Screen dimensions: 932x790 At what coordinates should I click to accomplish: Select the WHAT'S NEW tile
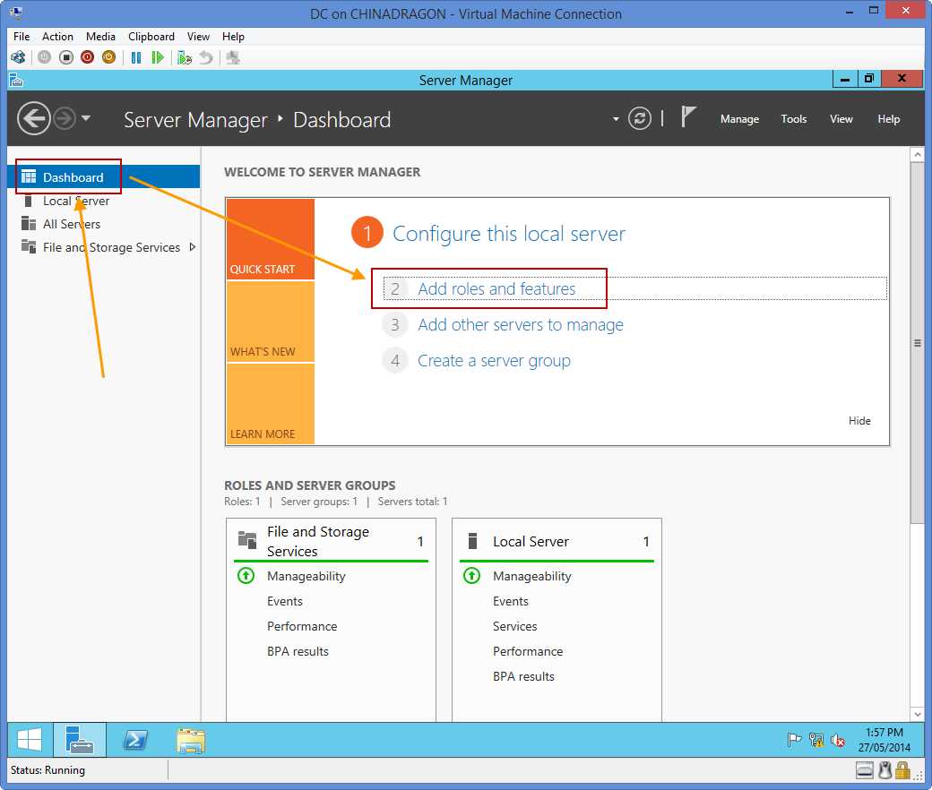click(x=271, y=322)
